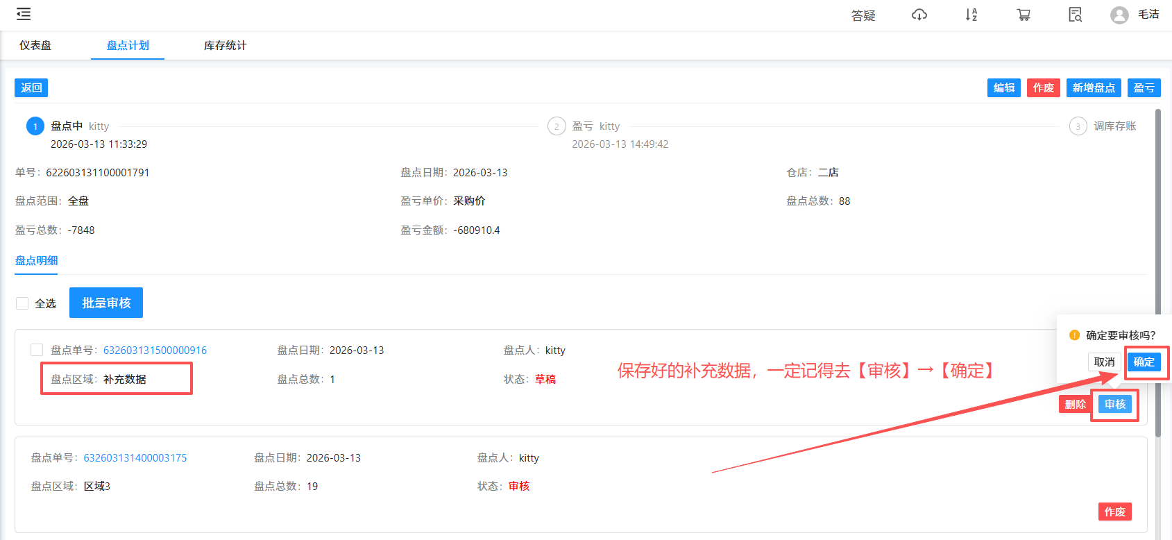Click the vertical page scrollbar
Viewport: 1172px width, 540px height.
(x=1157, y=278)
